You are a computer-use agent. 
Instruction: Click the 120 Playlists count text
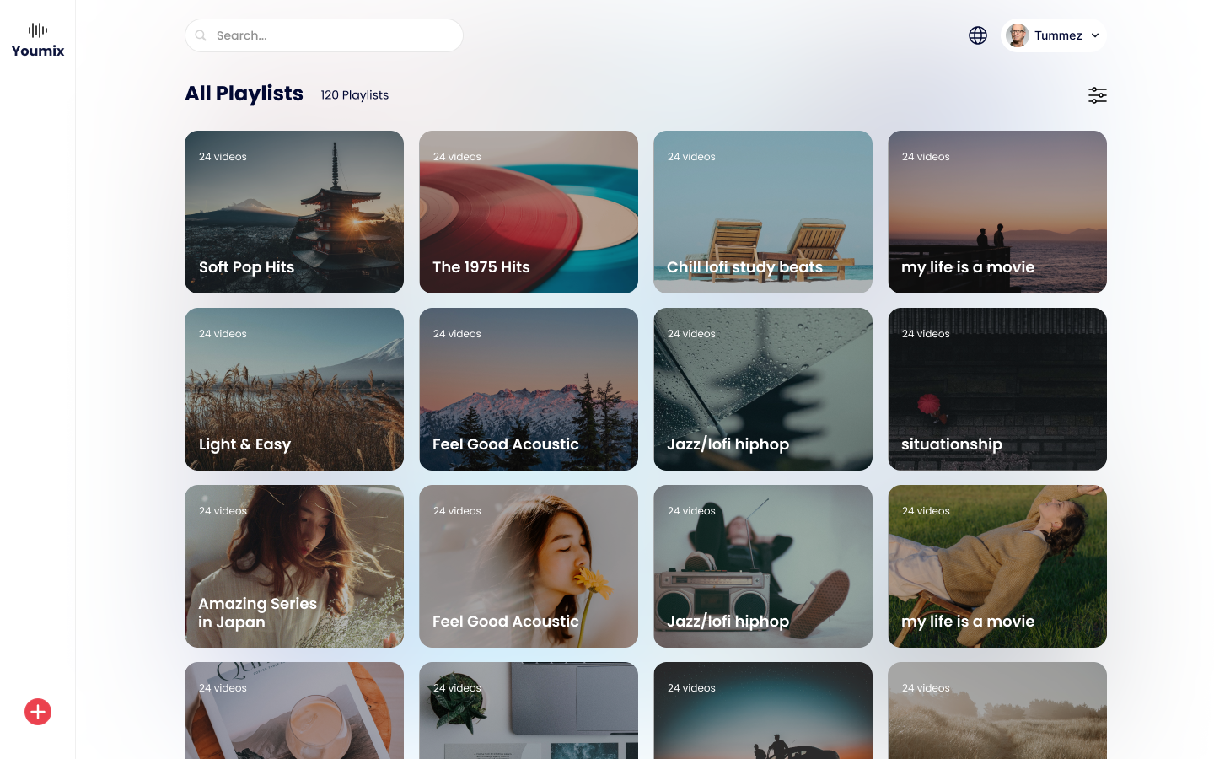tap(354, 95)
